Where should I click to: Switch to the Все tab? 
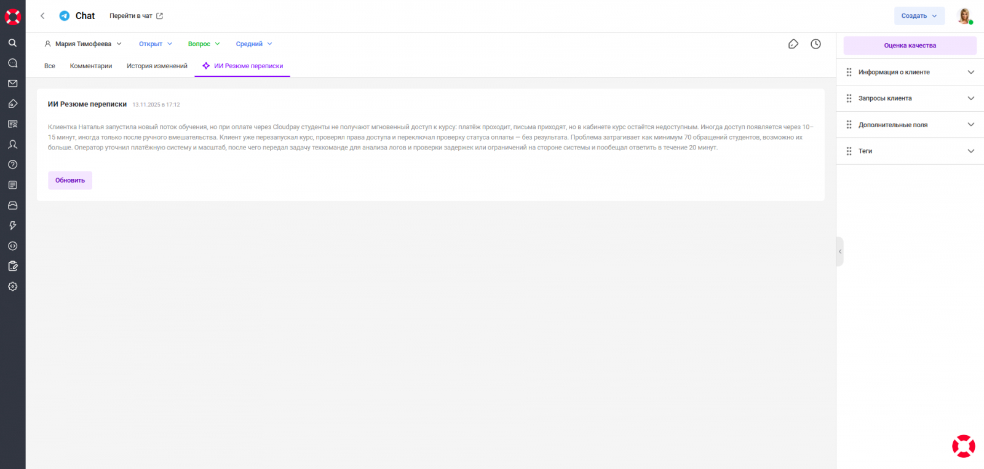50,66
